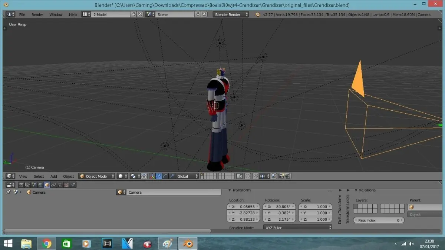Switch to the Render properties tab
The height and width of the screenshot is (250, 445).
coord(21,184)
